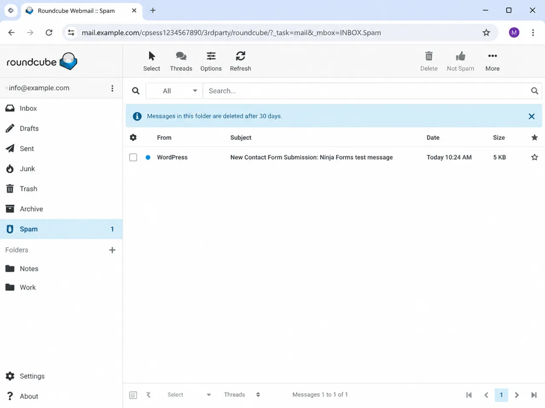Image resolution: width=545 pixels, height=408 pixels.
Task: Expand the bottom Select dropdown
Action: point(189,395)
